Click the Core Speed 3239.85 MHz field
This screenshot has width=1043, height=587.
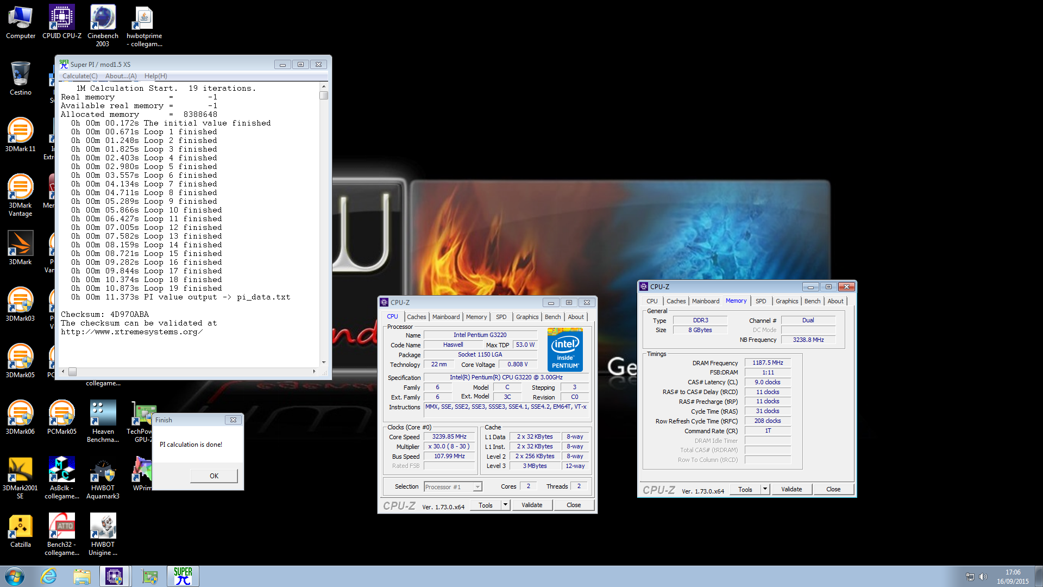pos(449,437)
